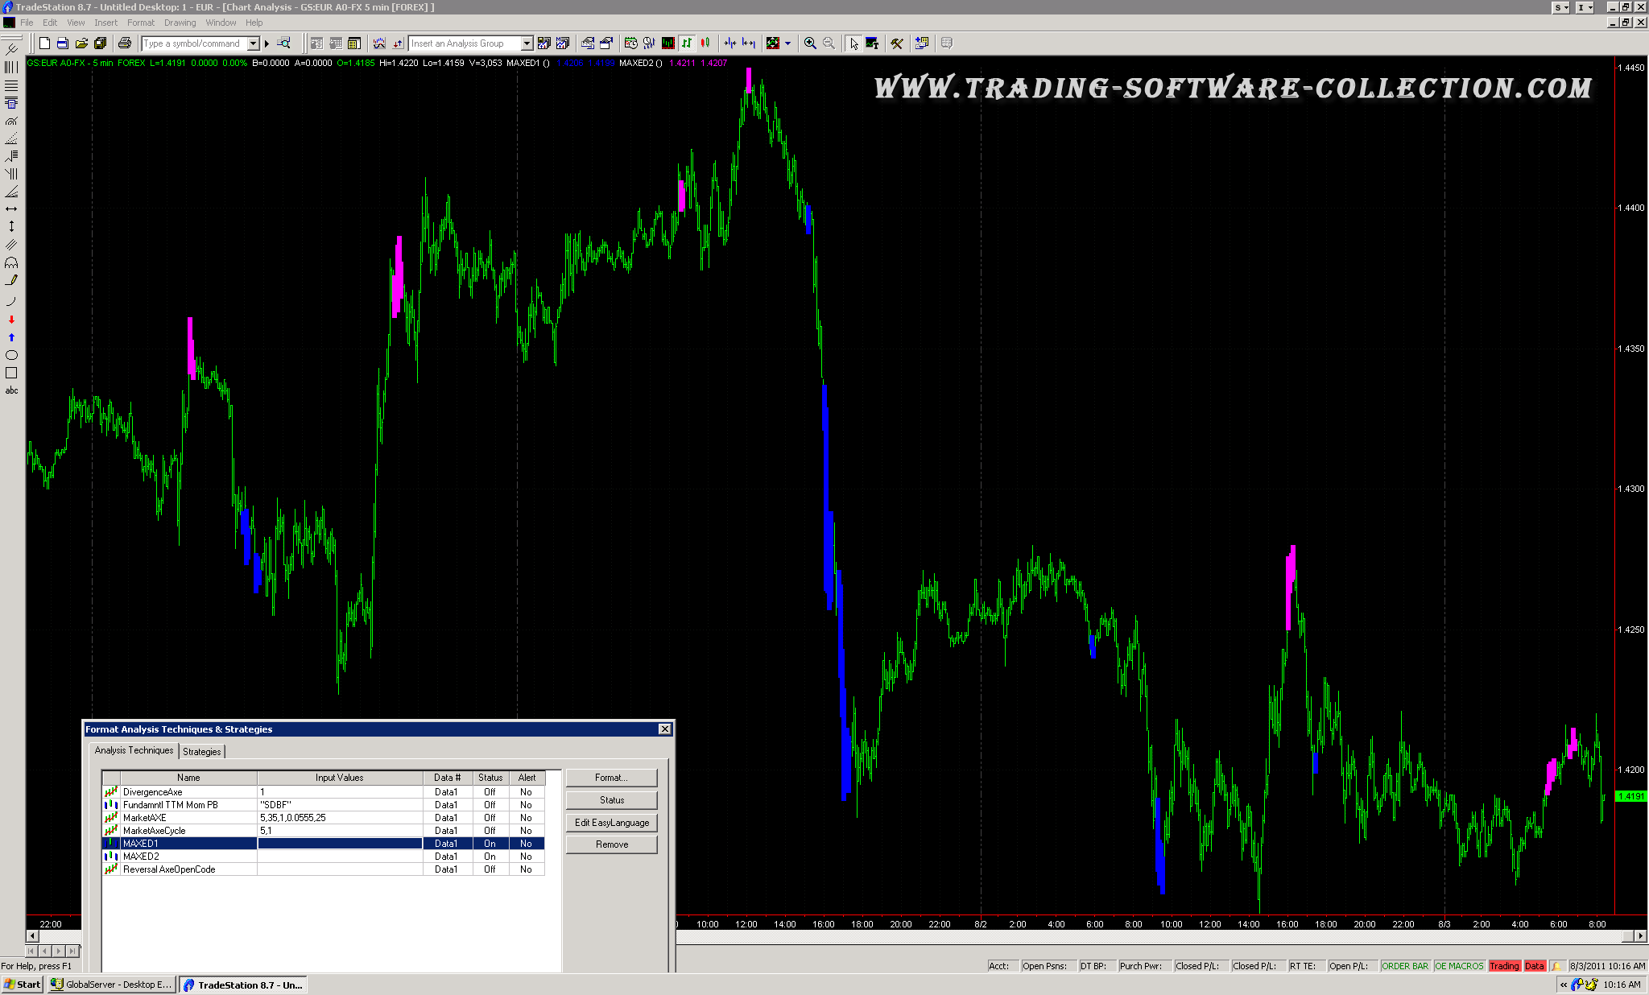
Task: Click the Zoom In magnifier icon
Action: coord(810,43)
